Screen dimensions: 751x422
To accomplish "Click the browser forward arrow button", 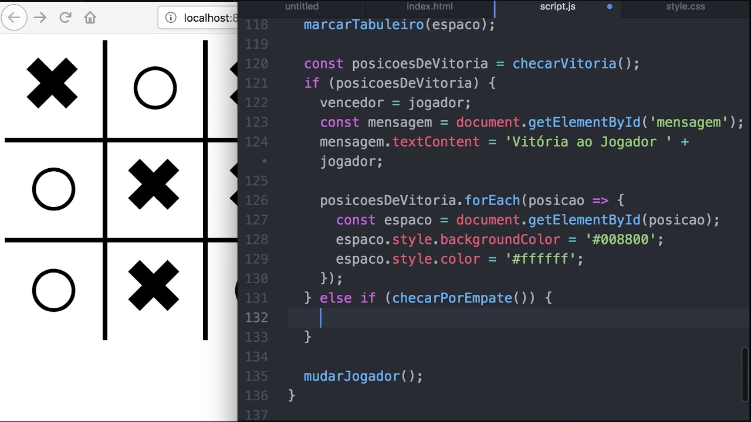I will pos(40,18).
